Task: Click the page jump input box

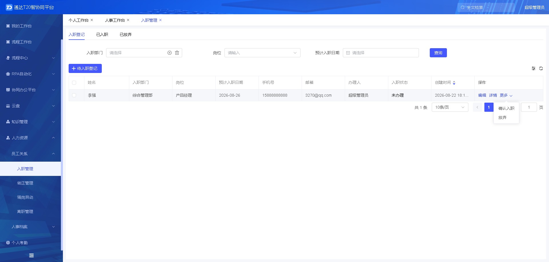Action: coord(529,107)
